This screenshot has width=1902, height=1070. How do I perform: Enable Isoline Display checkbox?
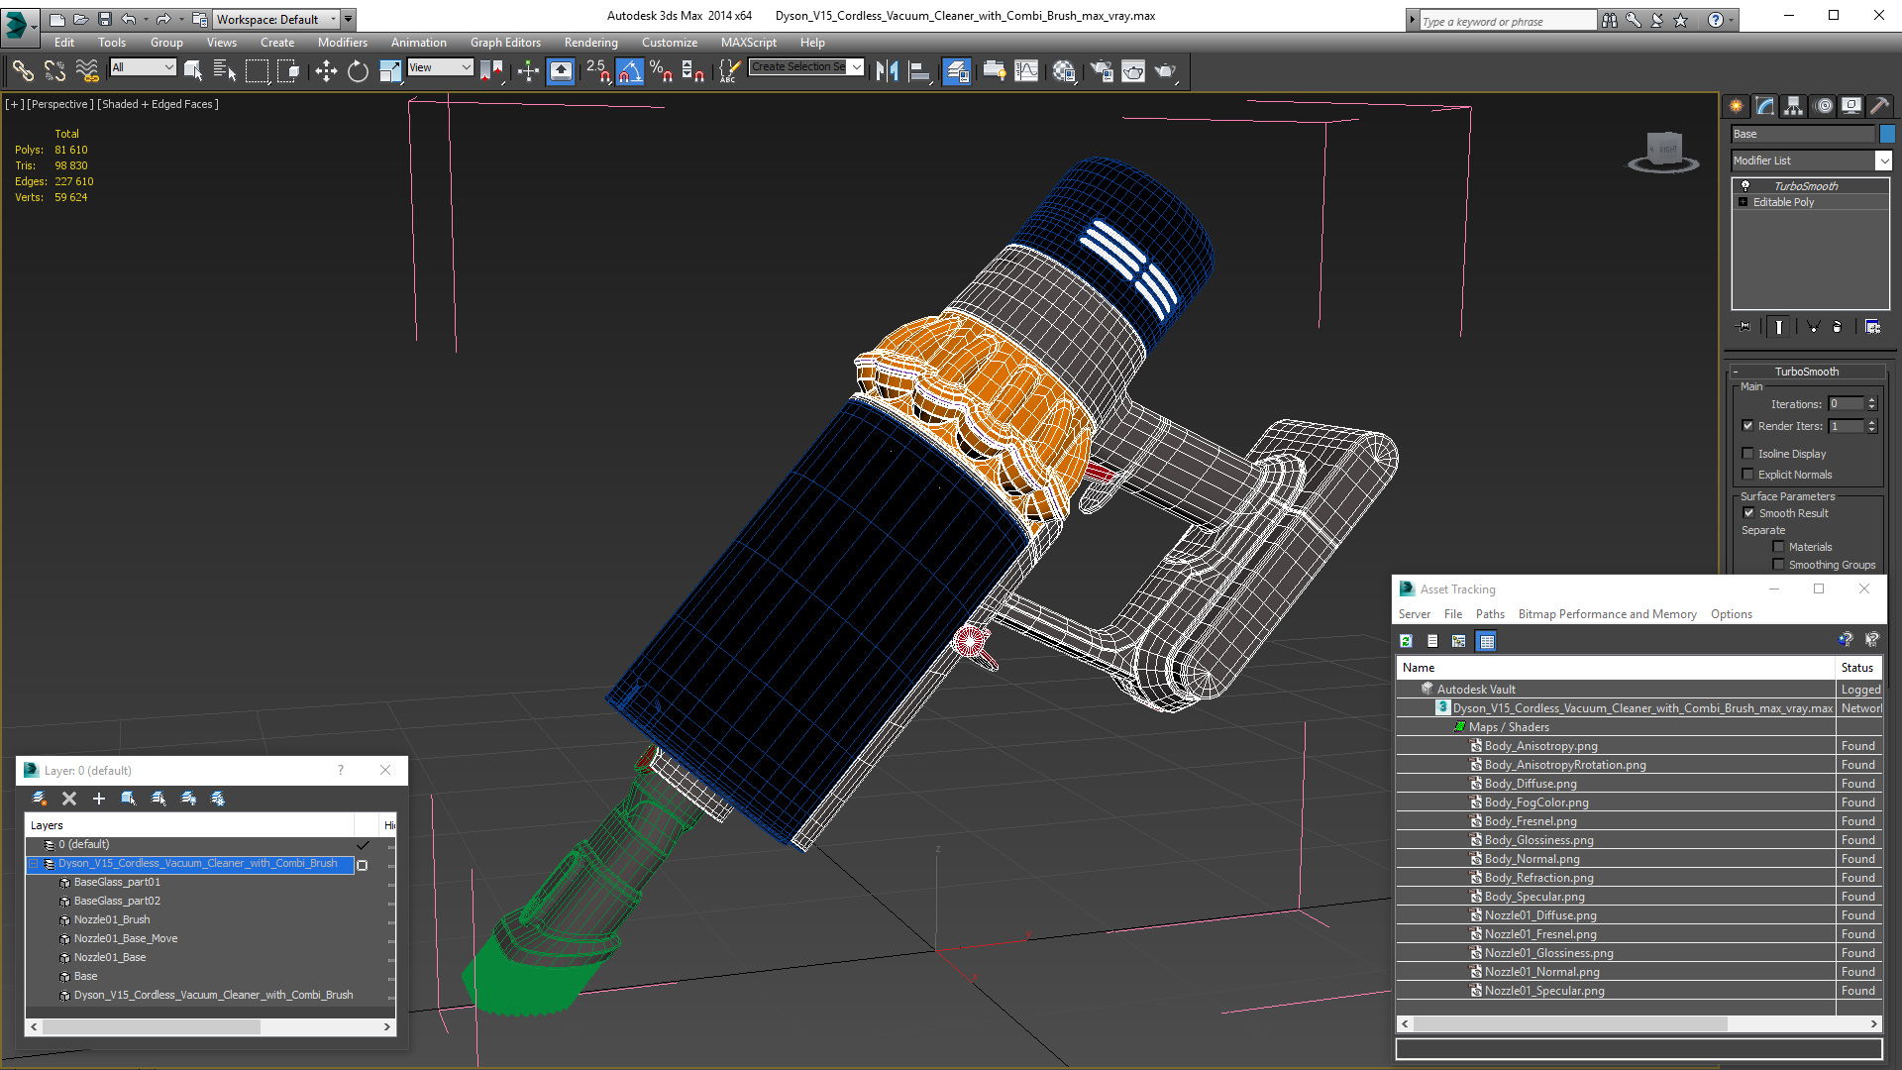1747,454
